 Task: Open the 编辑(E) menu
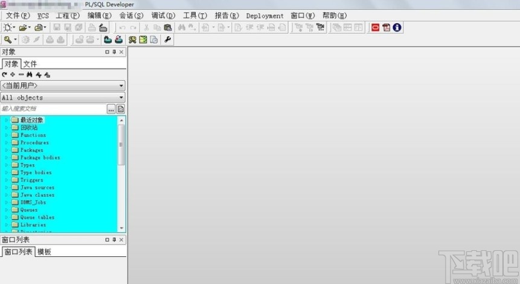pyautogui.click(x=100, y=16)
